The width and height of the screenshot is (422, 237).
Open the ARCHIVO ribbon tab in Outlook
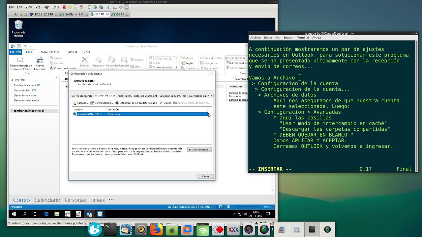15,52
